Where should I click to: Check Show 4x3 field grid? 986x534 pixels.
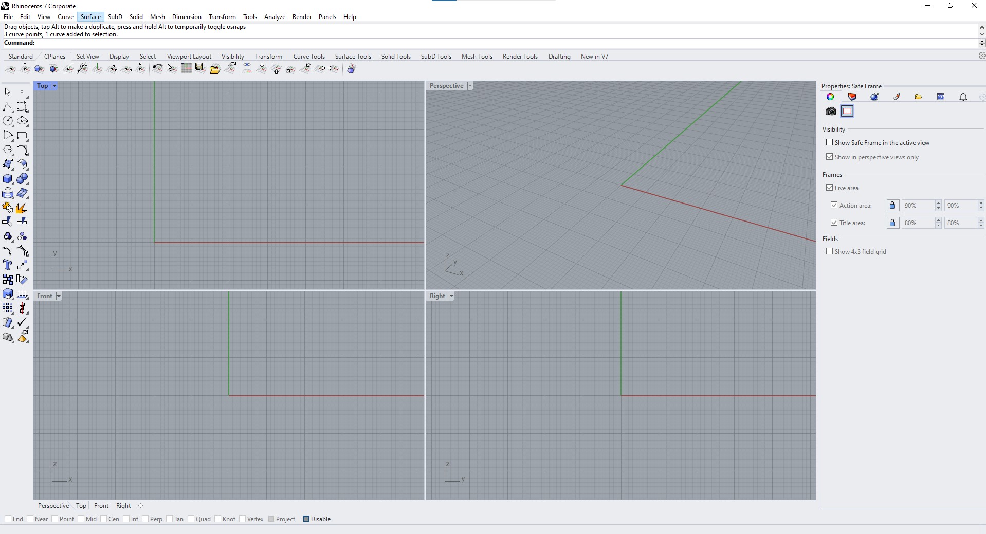pos(829,251)
